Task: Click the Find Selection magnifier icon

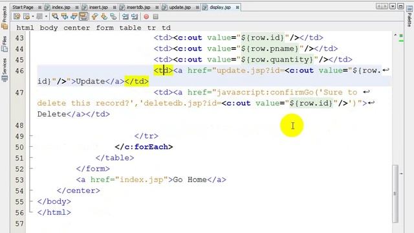Action: coord(55,17)
